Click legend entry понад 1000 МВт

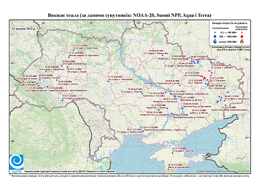228,42
